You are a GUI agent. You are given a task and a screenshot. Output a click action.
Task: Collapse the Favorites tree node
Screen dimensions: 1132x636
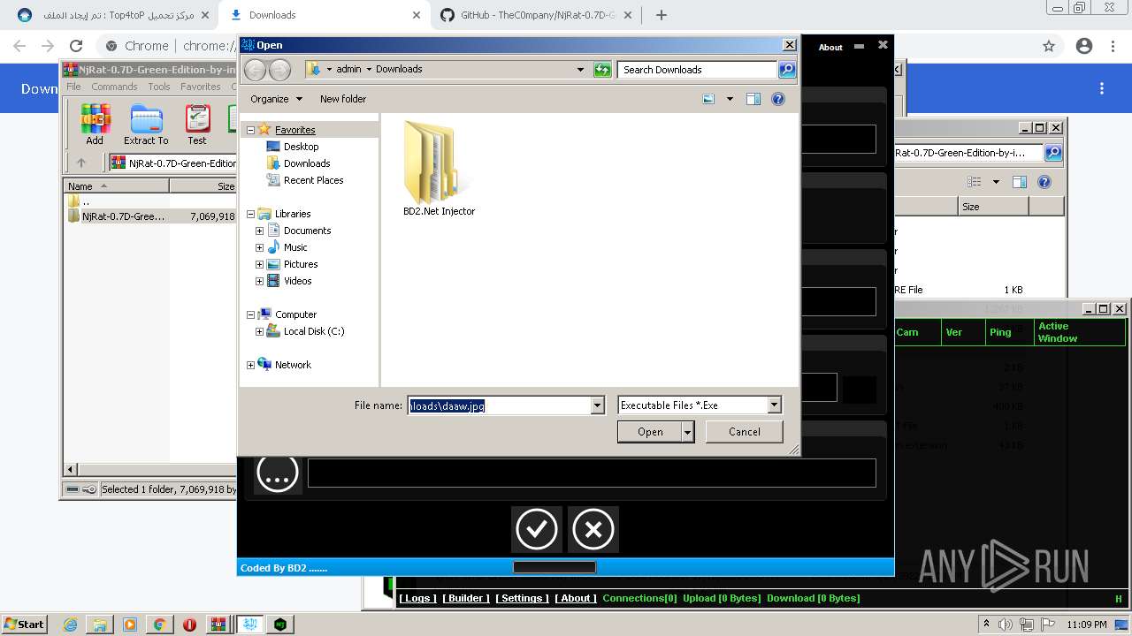tap(250, 130)
